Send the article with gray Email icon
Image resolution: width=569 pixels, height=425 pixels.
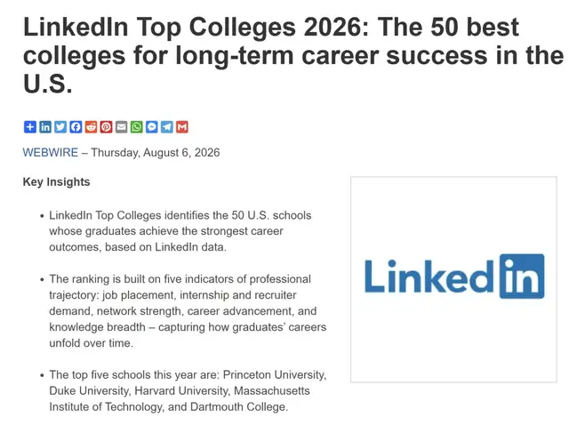[122, 127]
